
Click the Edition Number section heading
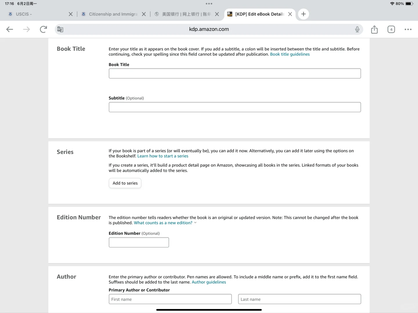tap(79, 217)
